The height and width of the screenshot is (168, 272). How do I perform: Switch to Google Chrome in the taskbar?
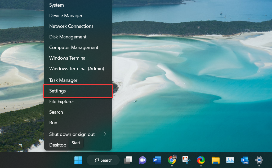[x=172, y=160]
